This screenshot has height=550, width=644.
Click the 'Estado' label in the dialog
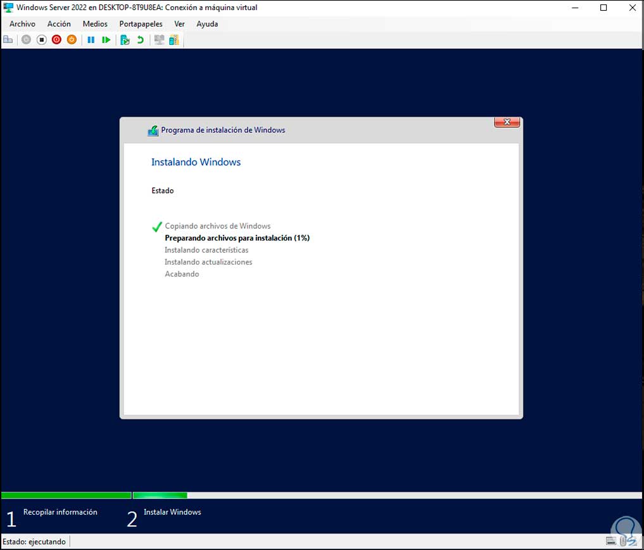(x=163, y=191)
